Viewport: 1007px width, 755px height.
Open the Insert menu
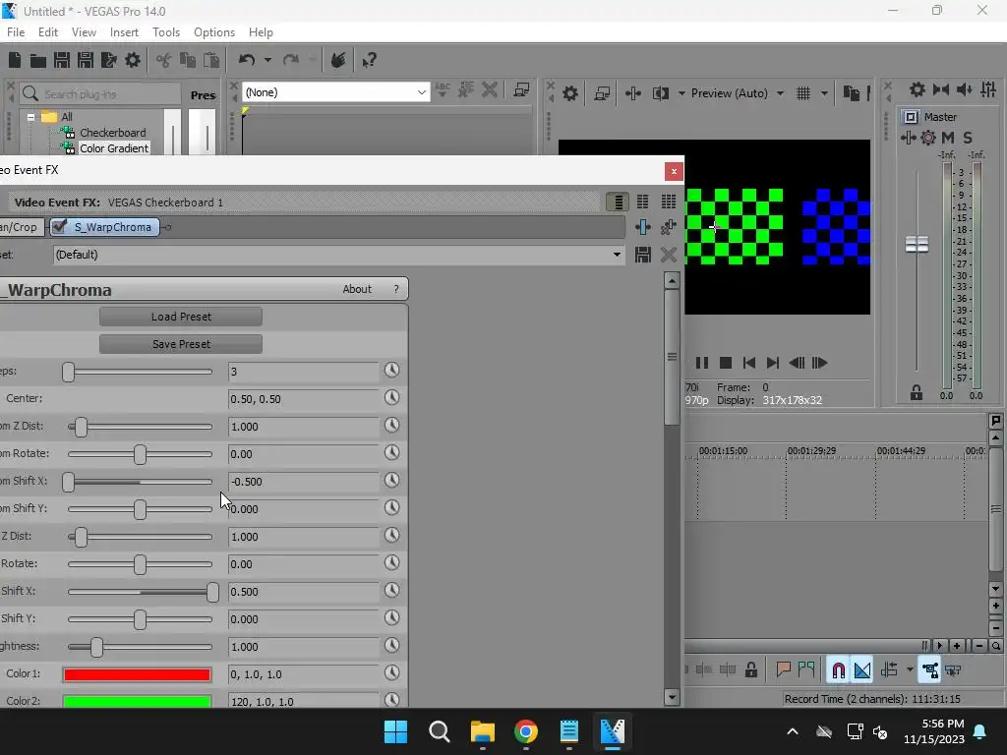pyautogui.click(x=124, y=32)
